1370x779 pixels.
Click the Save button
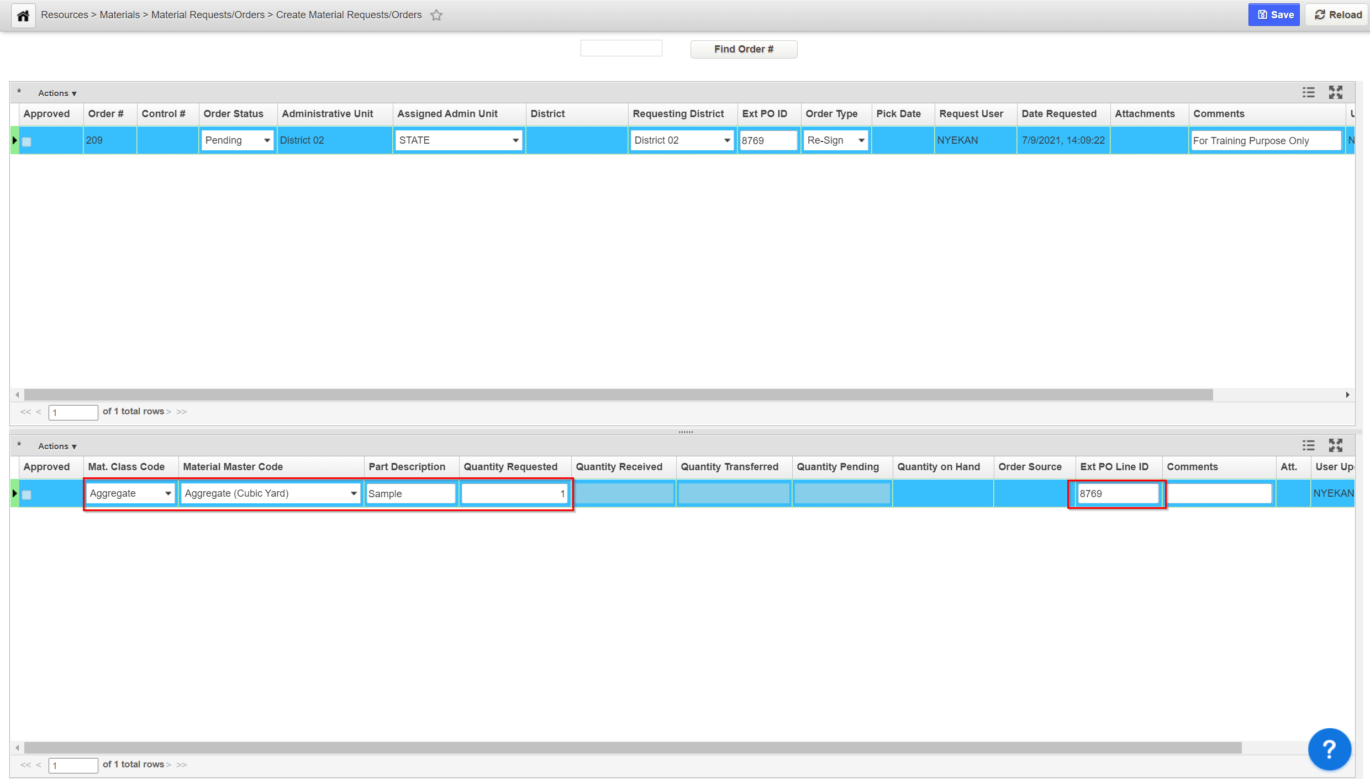pyautogui.click(x=1274, y=15)
